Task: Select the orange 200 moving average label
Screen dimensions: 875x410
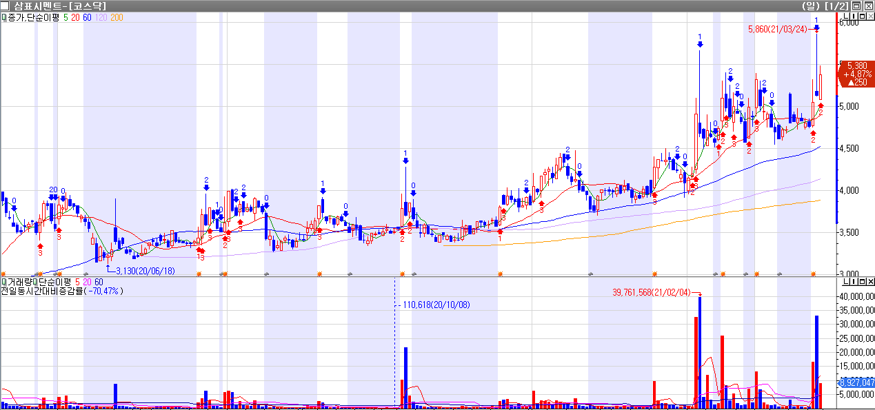Action: click(x=117, y=17)
